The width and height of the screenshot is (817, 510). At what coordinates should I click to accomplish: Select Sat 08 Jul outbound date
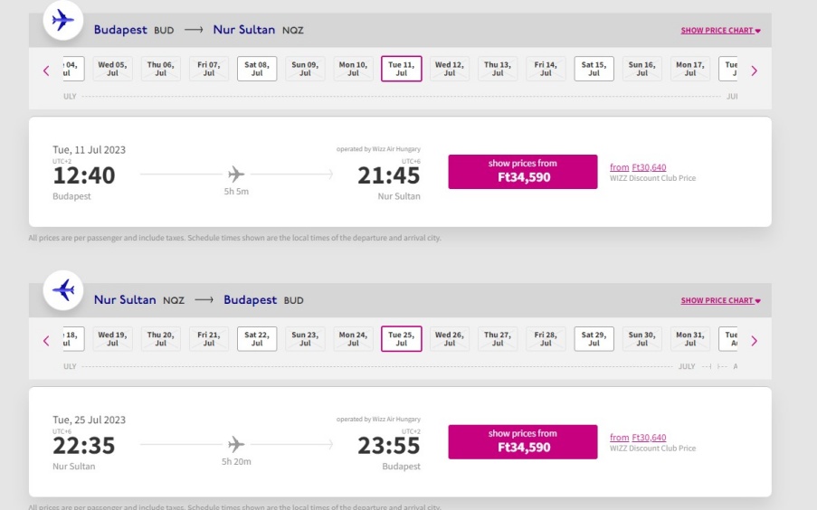point(257,69)
